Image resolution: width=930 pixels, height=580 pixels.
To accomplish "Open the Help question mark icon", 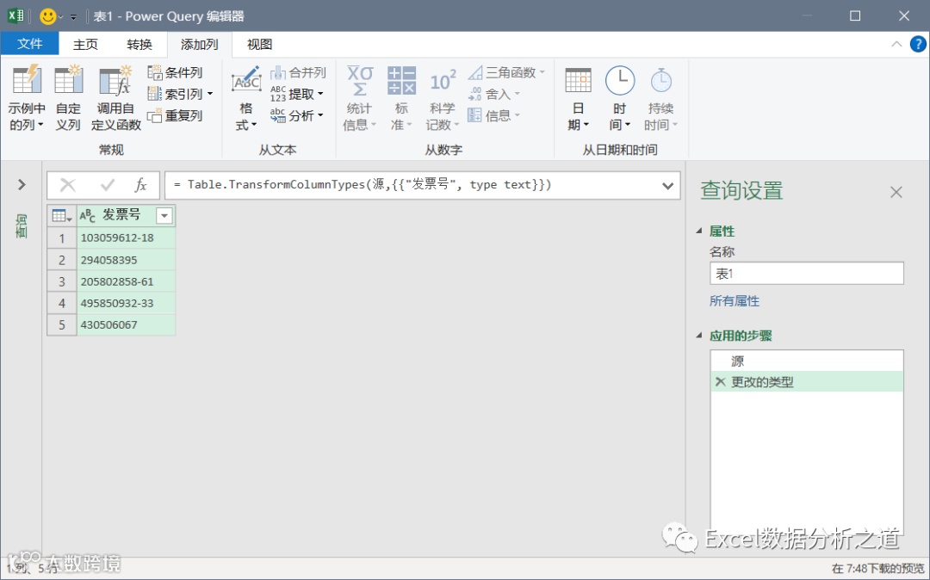I will [918, 45].
